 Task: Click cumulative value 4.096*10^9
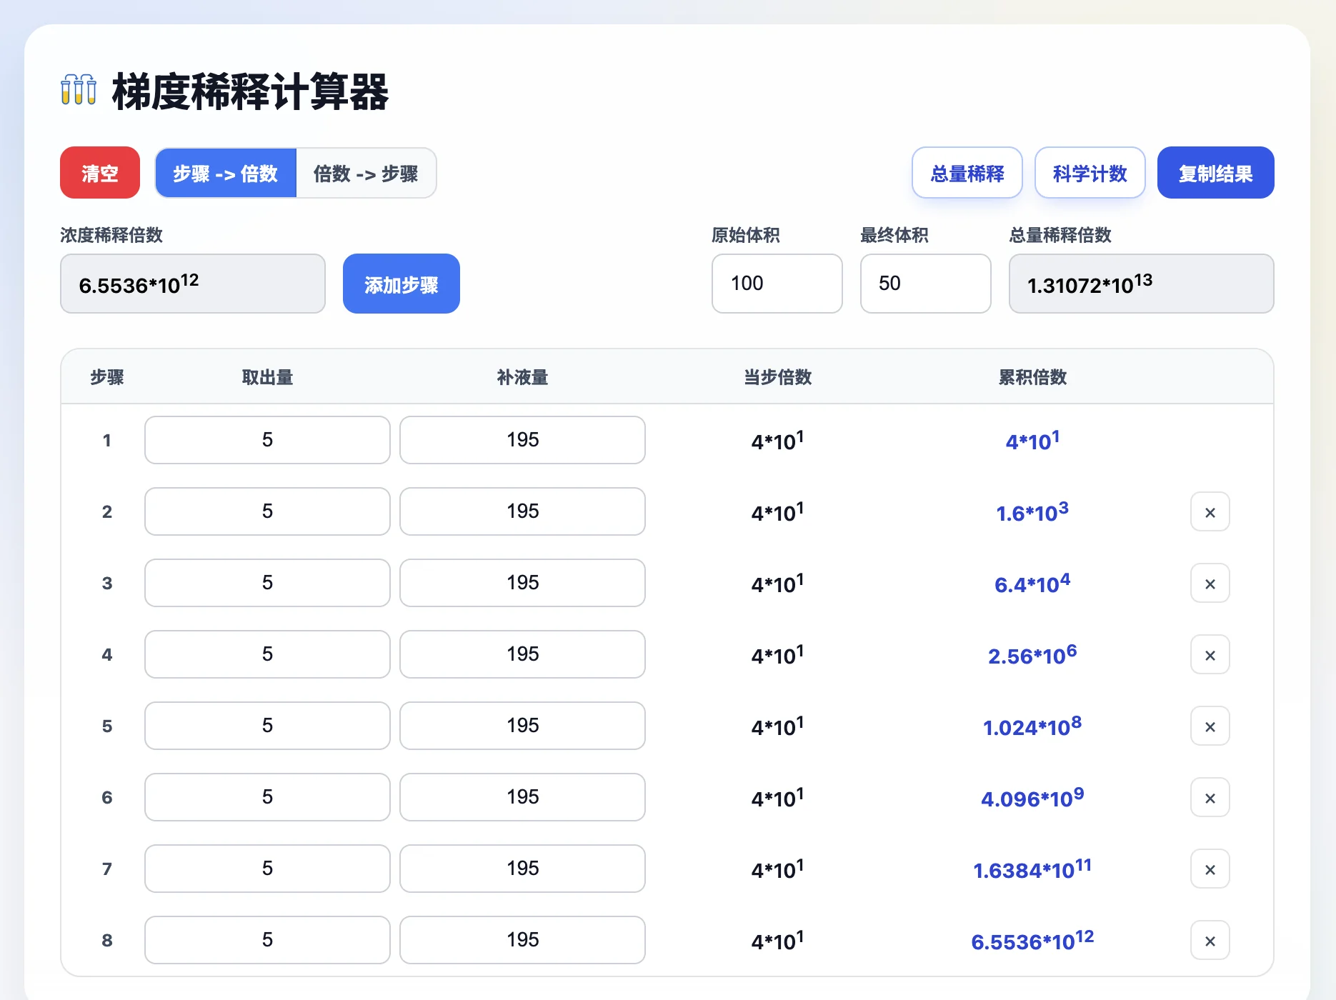[1032, 797]
